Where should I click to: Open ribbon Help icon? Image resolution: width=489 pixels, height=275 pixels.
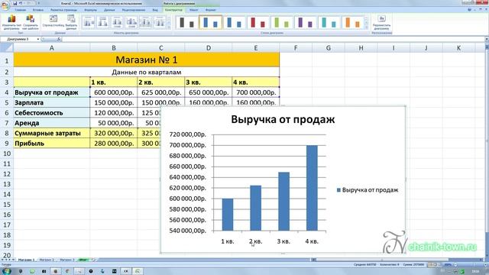click(469, 10)
